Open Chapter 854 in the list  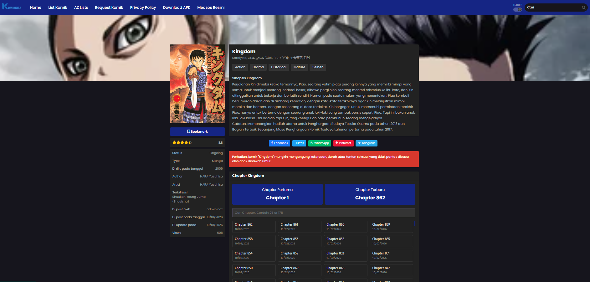point(254,255)
